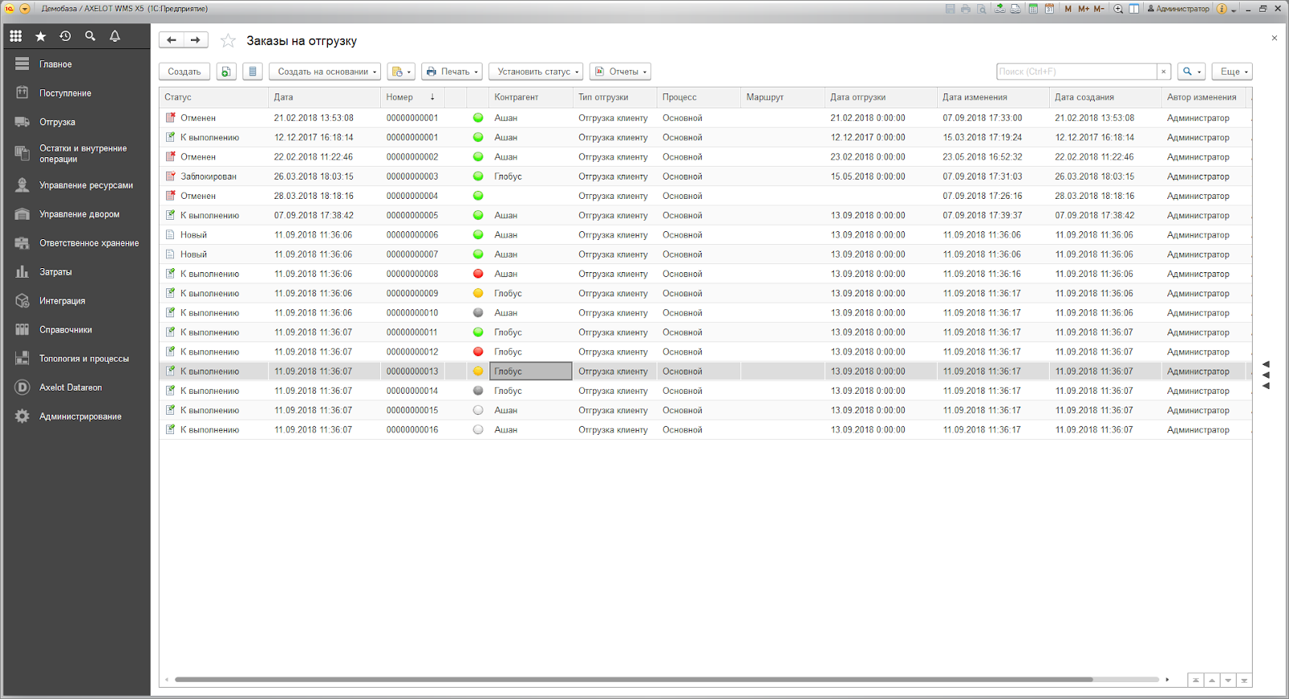Open Топология и процессы section
Screen dimensions: 1289x699
pos(76,359)
